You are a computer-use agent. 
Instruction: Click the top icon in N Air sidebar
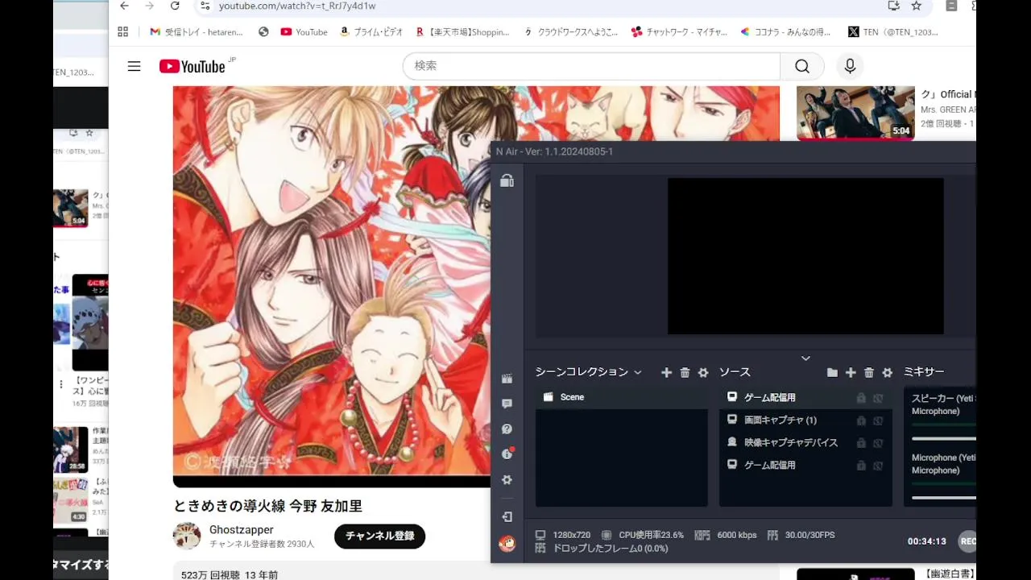tap(507, 181)
